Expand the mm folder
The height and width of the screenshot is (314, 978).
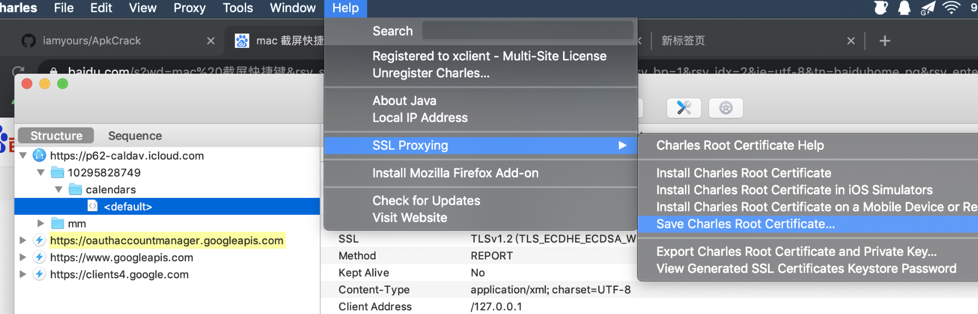tap(40, 223)
